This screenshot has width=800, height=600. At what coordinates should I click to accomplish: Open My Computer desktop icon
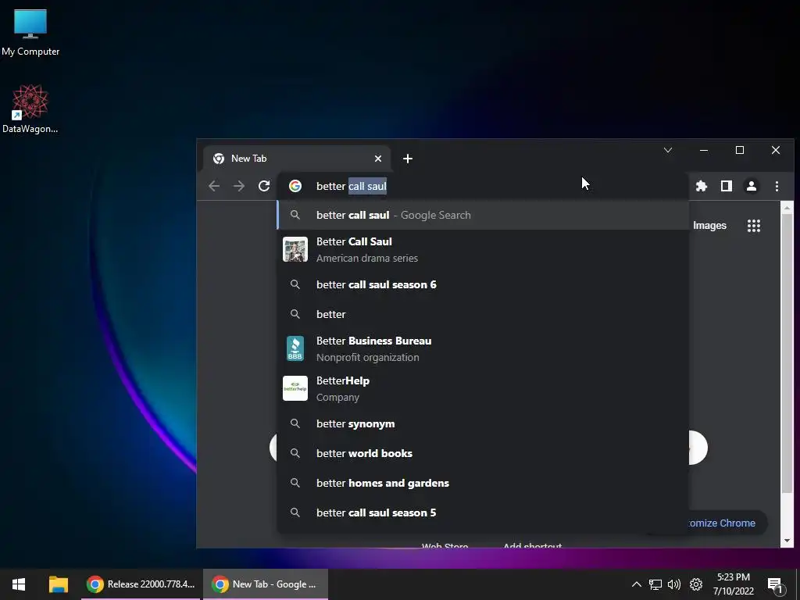(x=30, y=33)
